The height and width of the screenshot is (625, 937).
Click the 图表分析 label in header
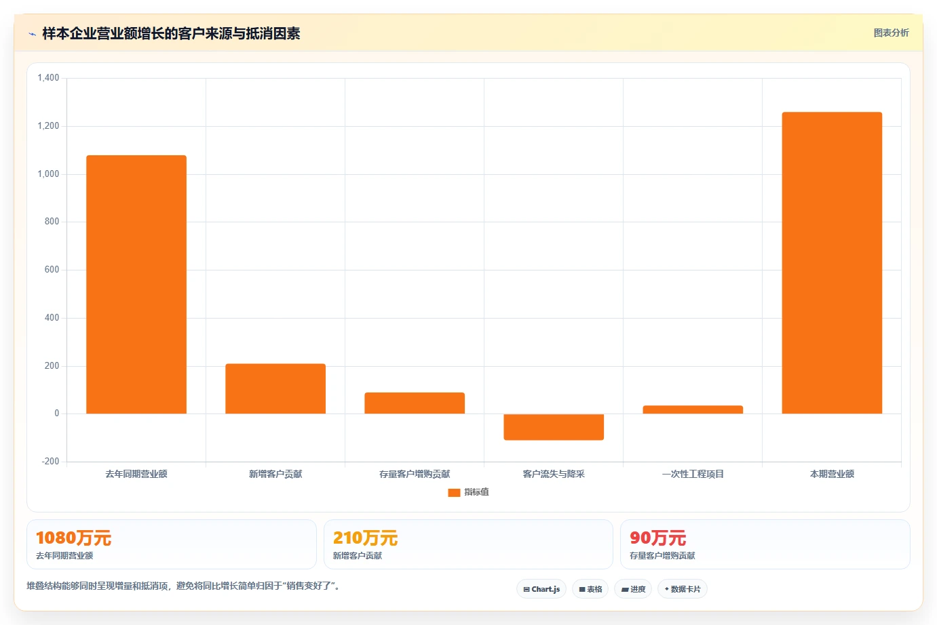coord(891,33)
